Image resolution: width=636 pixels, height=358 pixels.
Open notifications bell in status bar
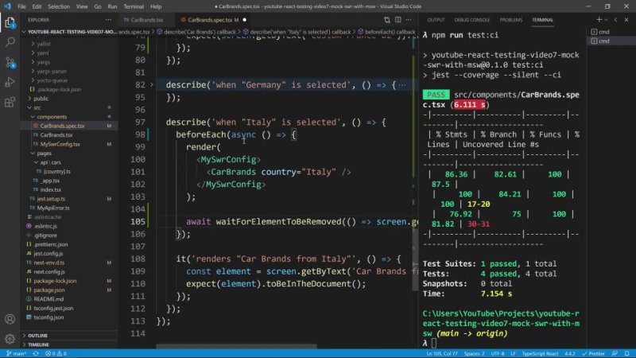626,353
